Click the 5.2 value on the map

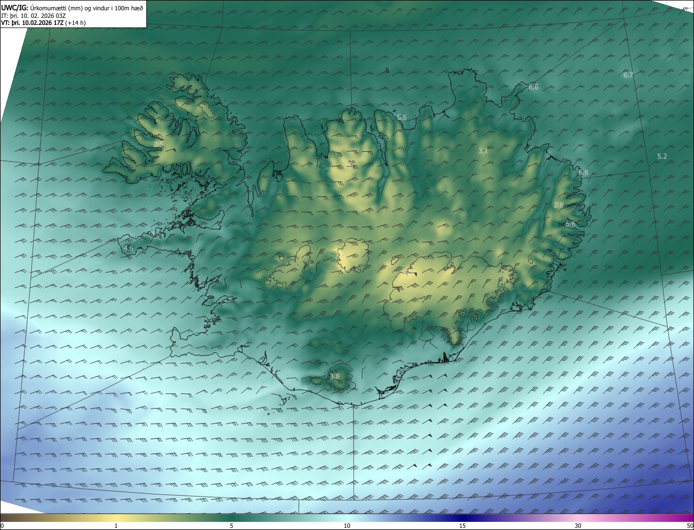pos(662,157)
